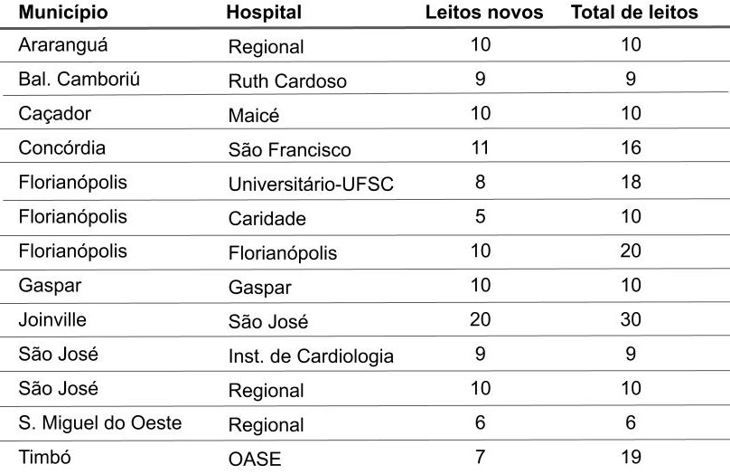
Task: Click the Maicé hospital cell
Action: 254,116
